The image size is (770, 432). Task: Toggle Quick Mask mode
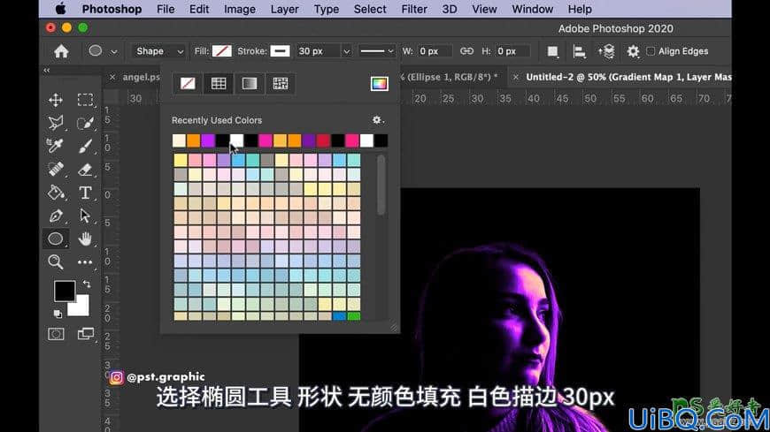[x=56, y=335]
